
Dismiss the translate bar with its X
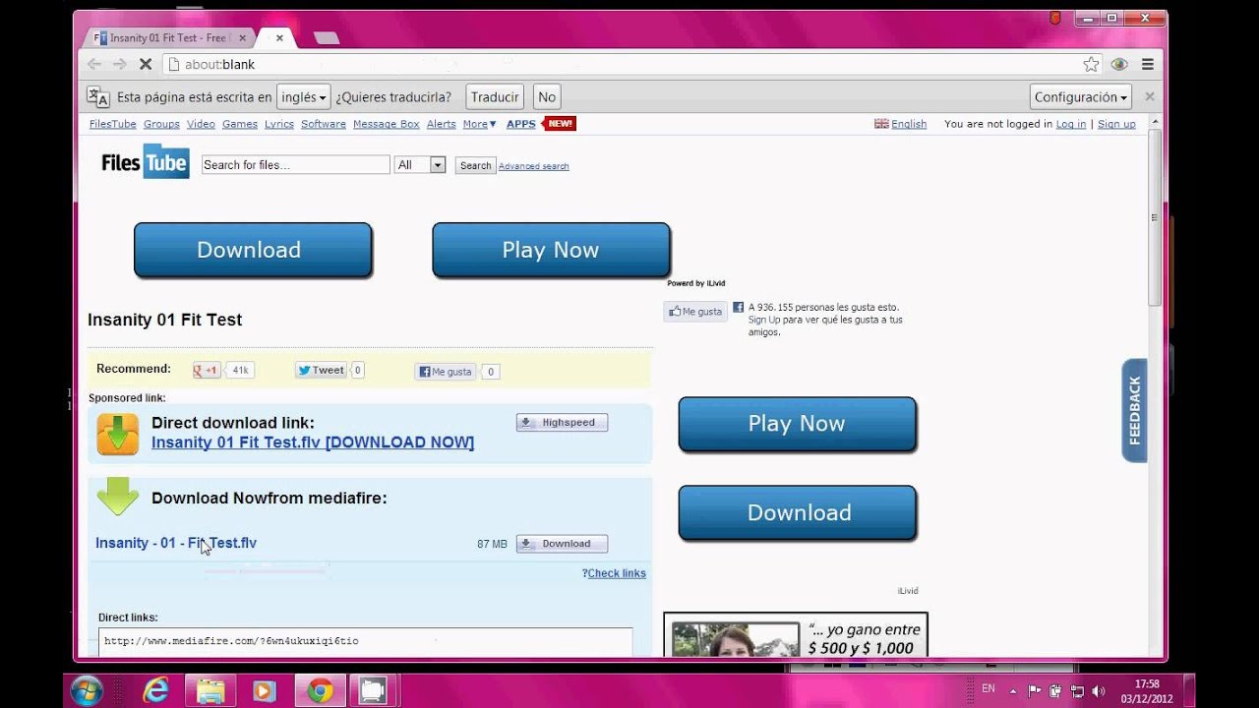1149,96
